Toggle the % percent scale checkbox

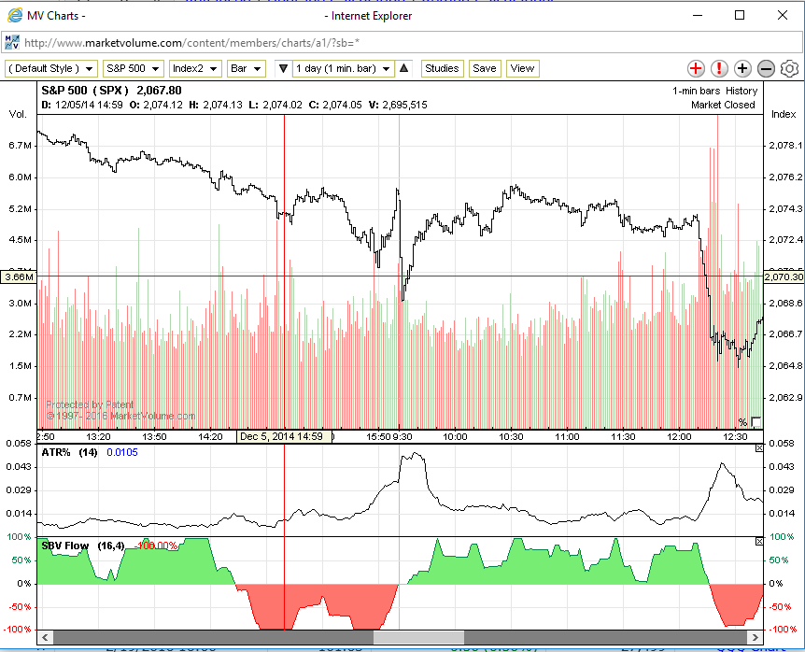756,421
